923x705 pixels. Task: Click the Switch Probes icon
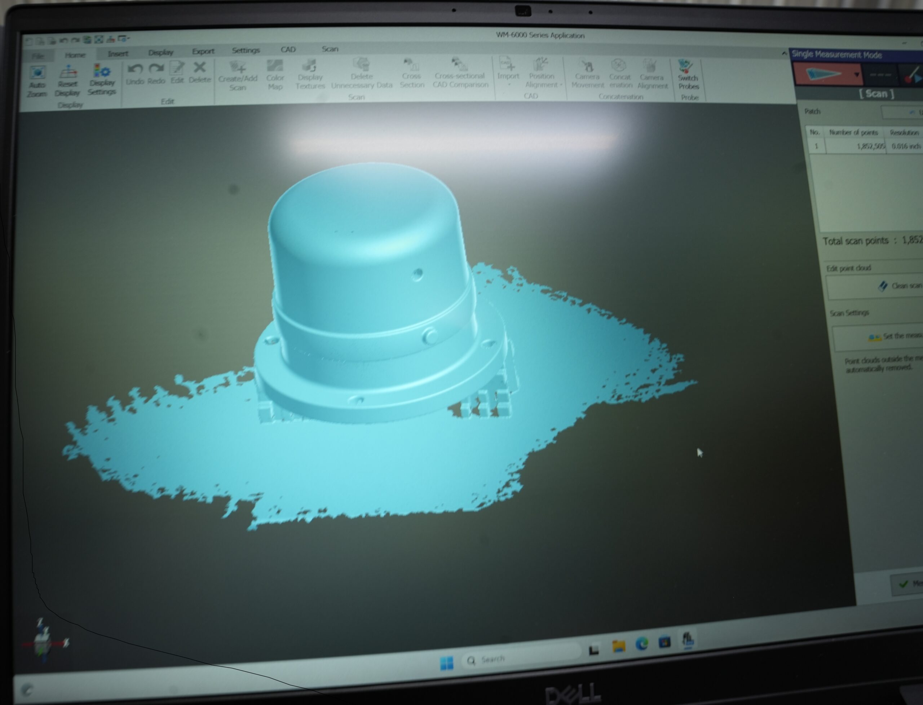click(685, 66)
